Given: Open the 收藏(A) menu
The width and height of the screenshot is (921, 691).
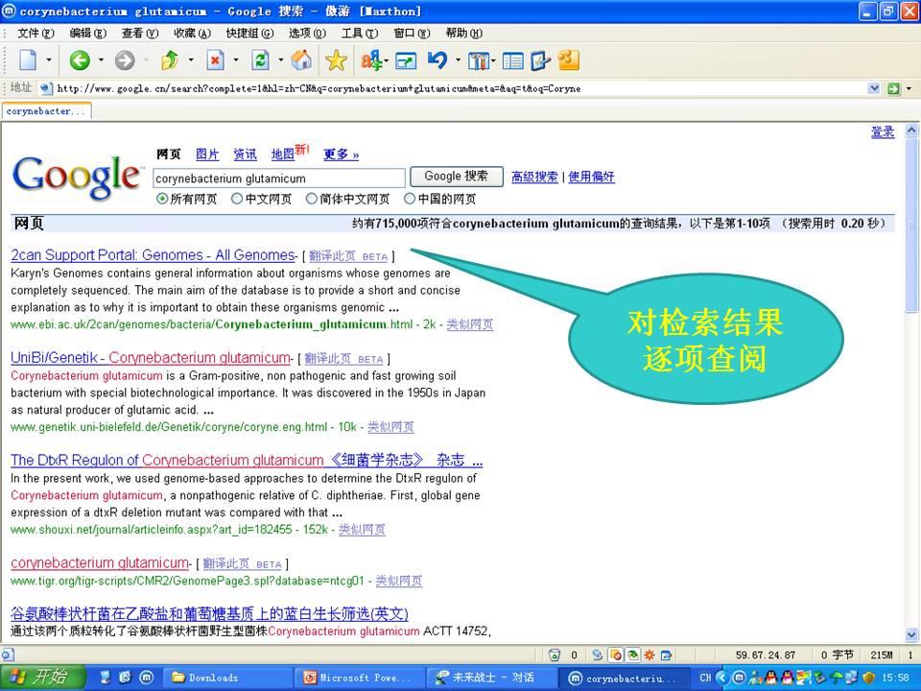Looking at the screenshot, I should 192,33.
